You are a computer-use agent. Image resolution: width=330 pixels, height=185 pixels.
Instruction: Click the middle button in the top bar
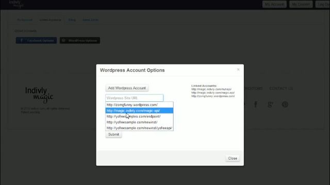[x=301, y=4]
